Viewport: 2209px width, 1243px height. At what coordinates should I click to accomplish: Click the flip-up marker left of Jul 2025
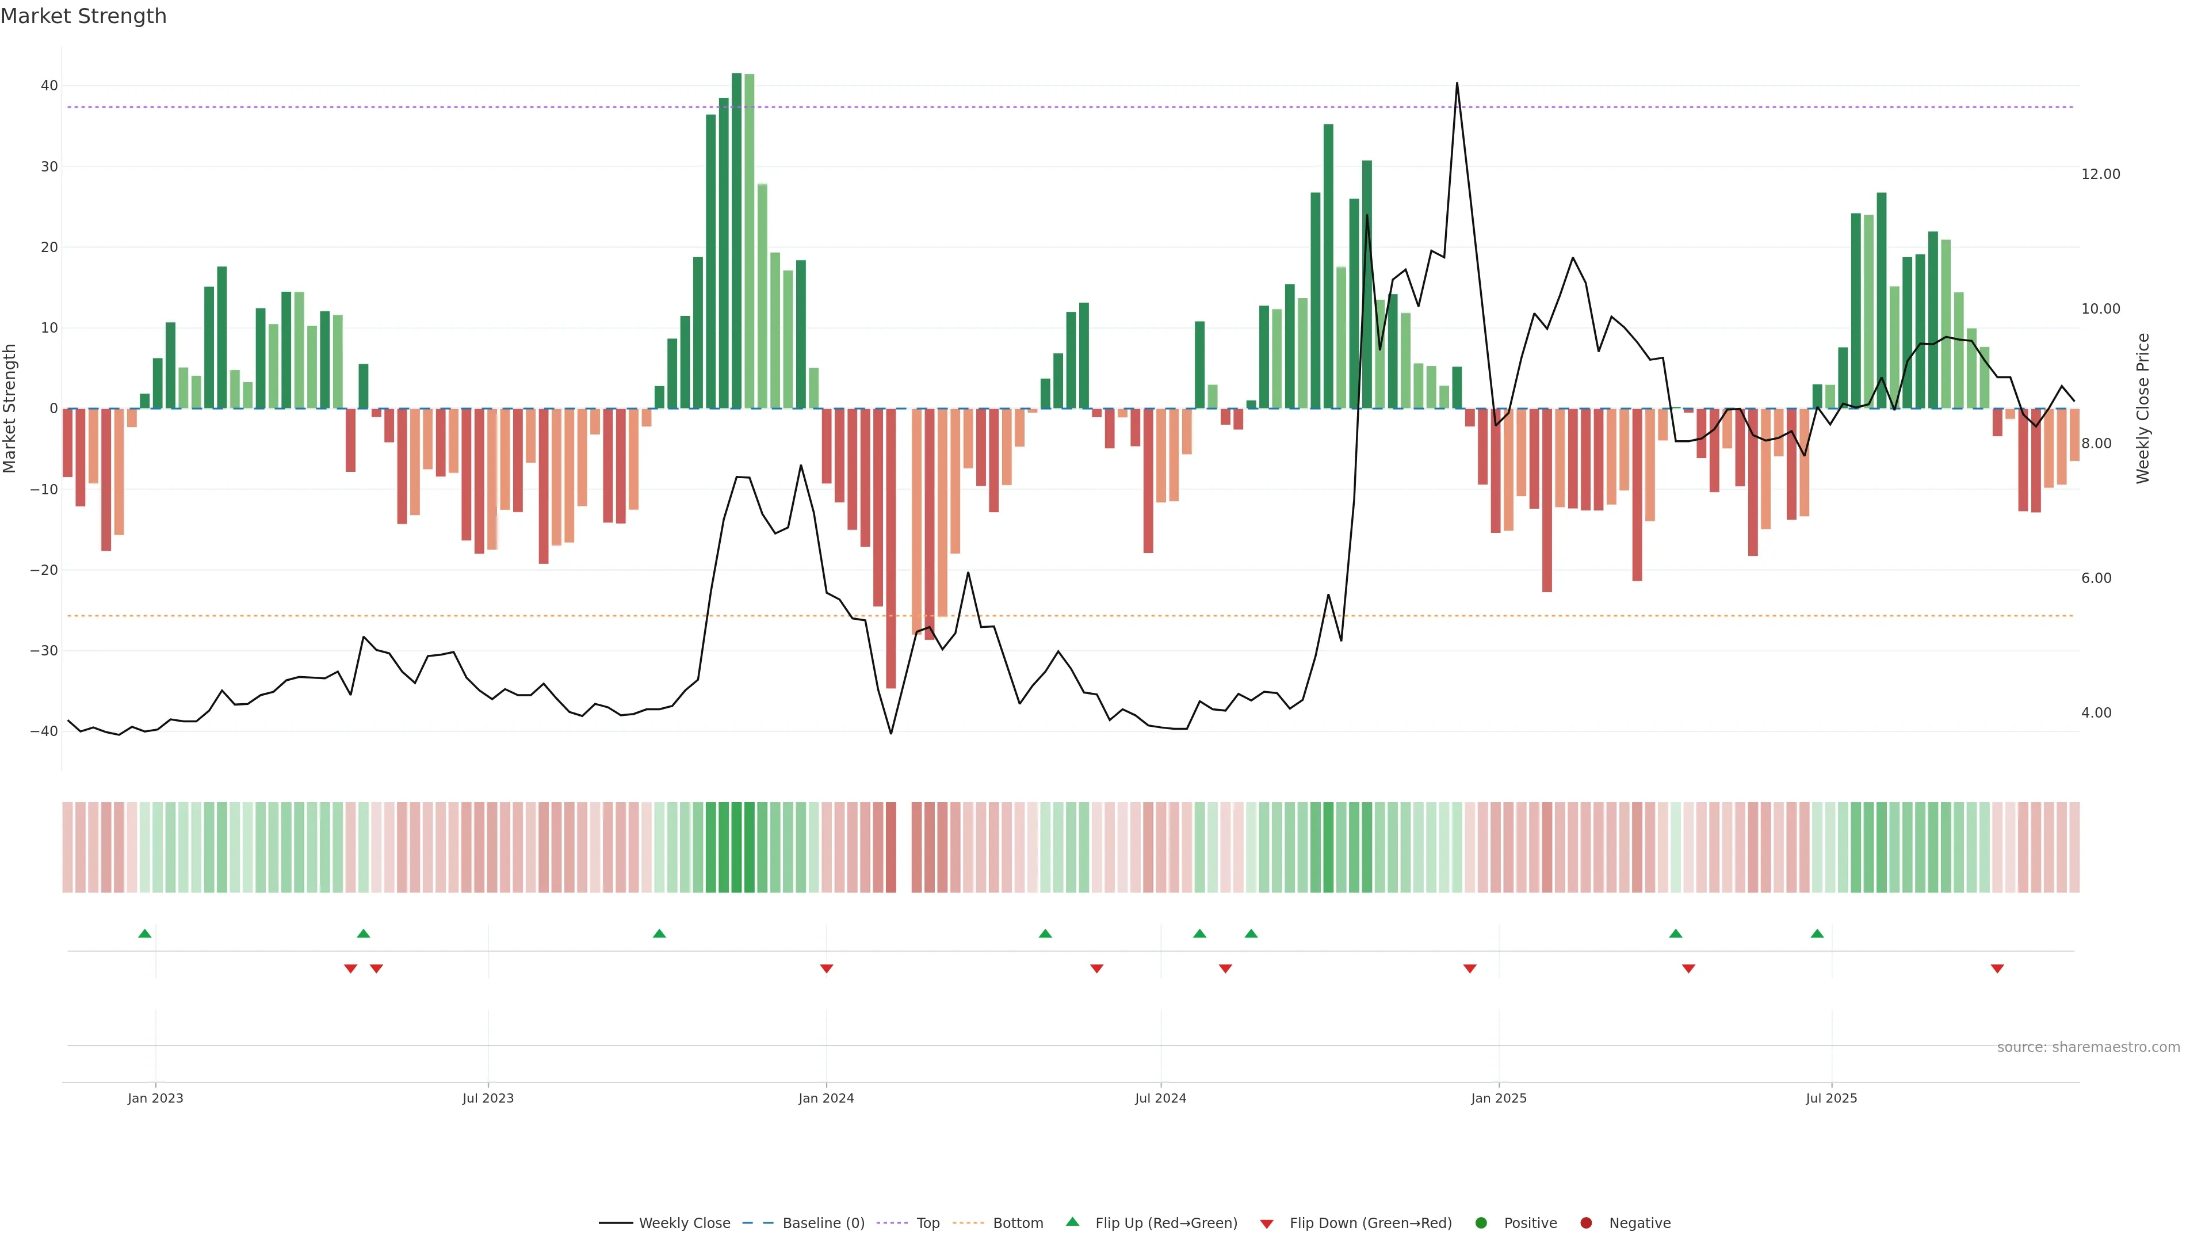(1817, 933)
